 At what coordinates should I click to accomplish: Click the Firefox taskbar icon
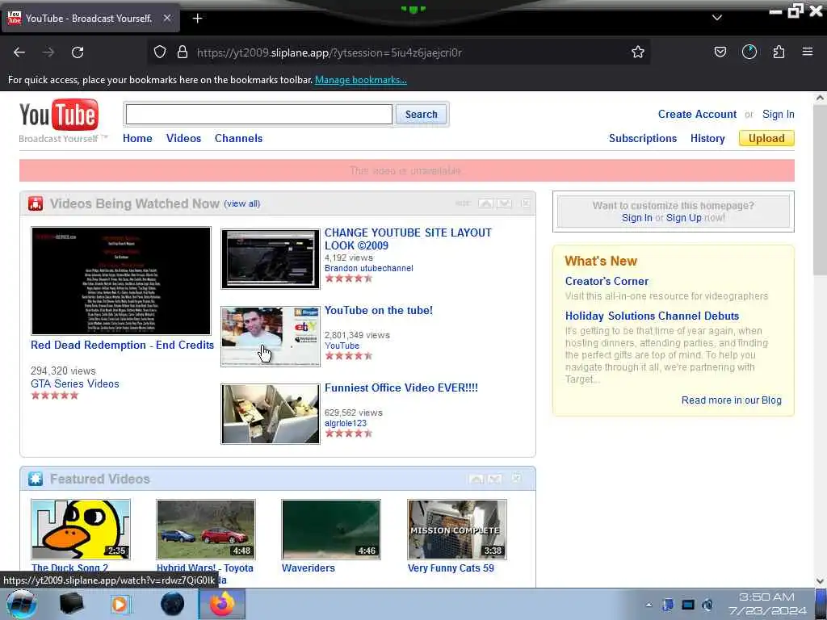tap(222, 604)
